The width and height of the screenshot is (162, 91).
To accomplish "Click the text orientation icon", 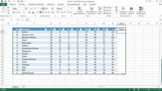I will (47, 9).
